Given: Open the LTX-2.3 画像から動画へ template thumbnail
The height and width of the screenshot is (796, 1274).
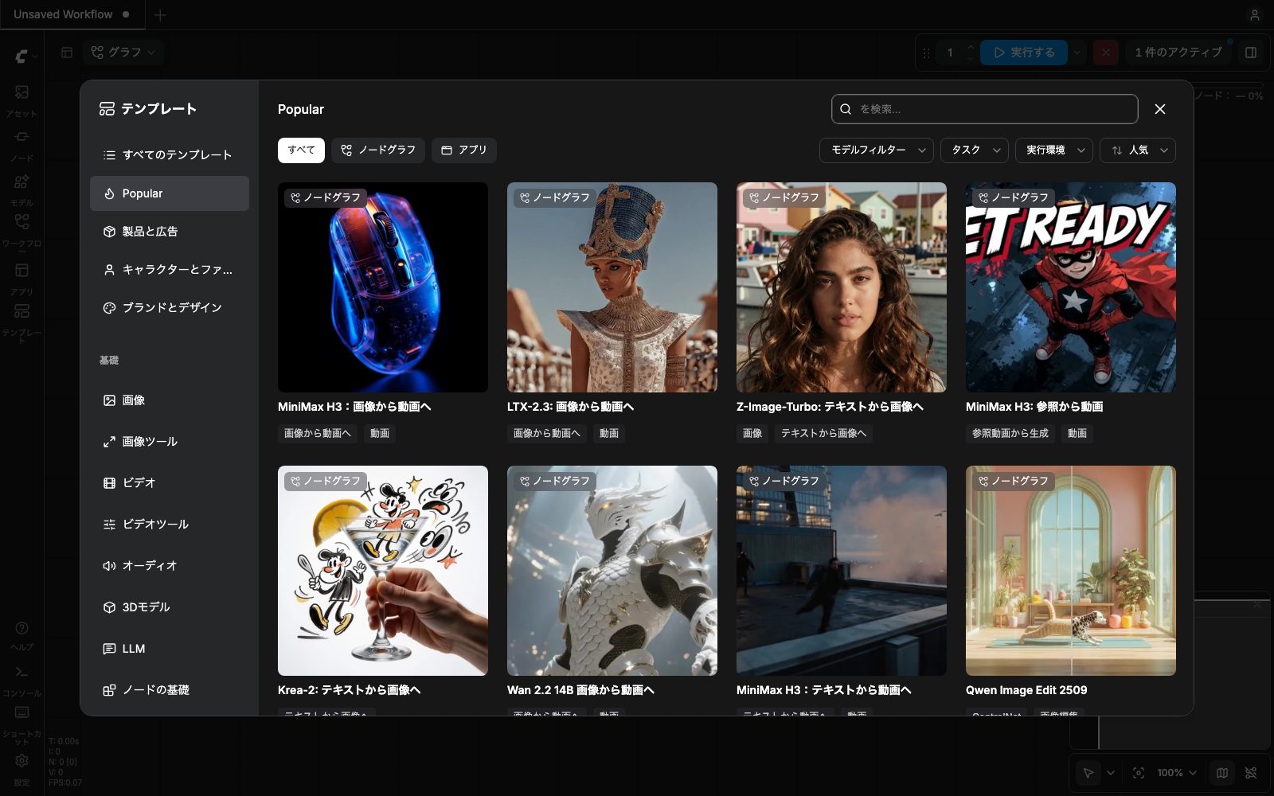Looking at the screenshot, I should click(x=612, y=287).
